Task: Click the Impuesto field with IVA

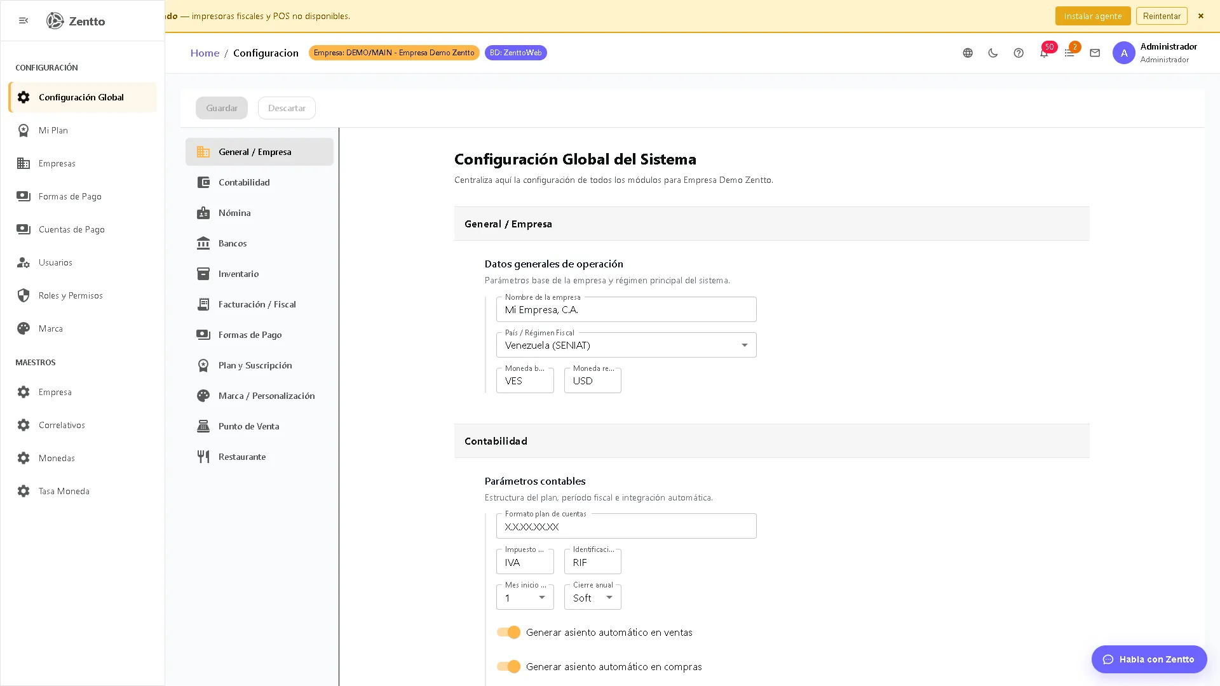Action: coord(525,562)
